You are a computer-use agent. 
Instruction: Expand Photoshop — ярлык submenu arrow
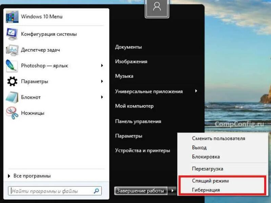tap(102, 66)
